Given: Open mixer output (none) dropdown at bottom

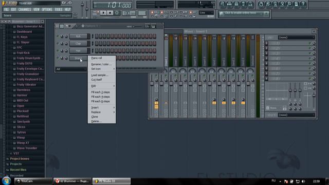Looking at the screenshot, I should 297,115.
